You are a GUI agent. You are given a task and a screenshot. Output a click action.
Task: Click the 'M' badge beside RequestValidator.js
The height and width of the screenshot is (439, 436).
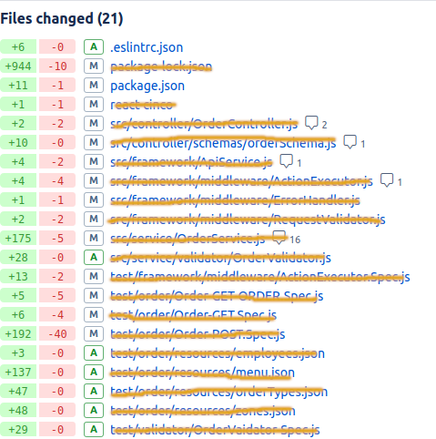pyautogui.click(x=94, y=219)
